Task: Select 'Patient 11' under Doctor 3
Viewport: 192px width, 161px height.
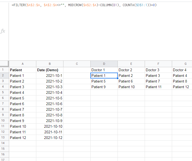Action: click(x=158, y=87)
